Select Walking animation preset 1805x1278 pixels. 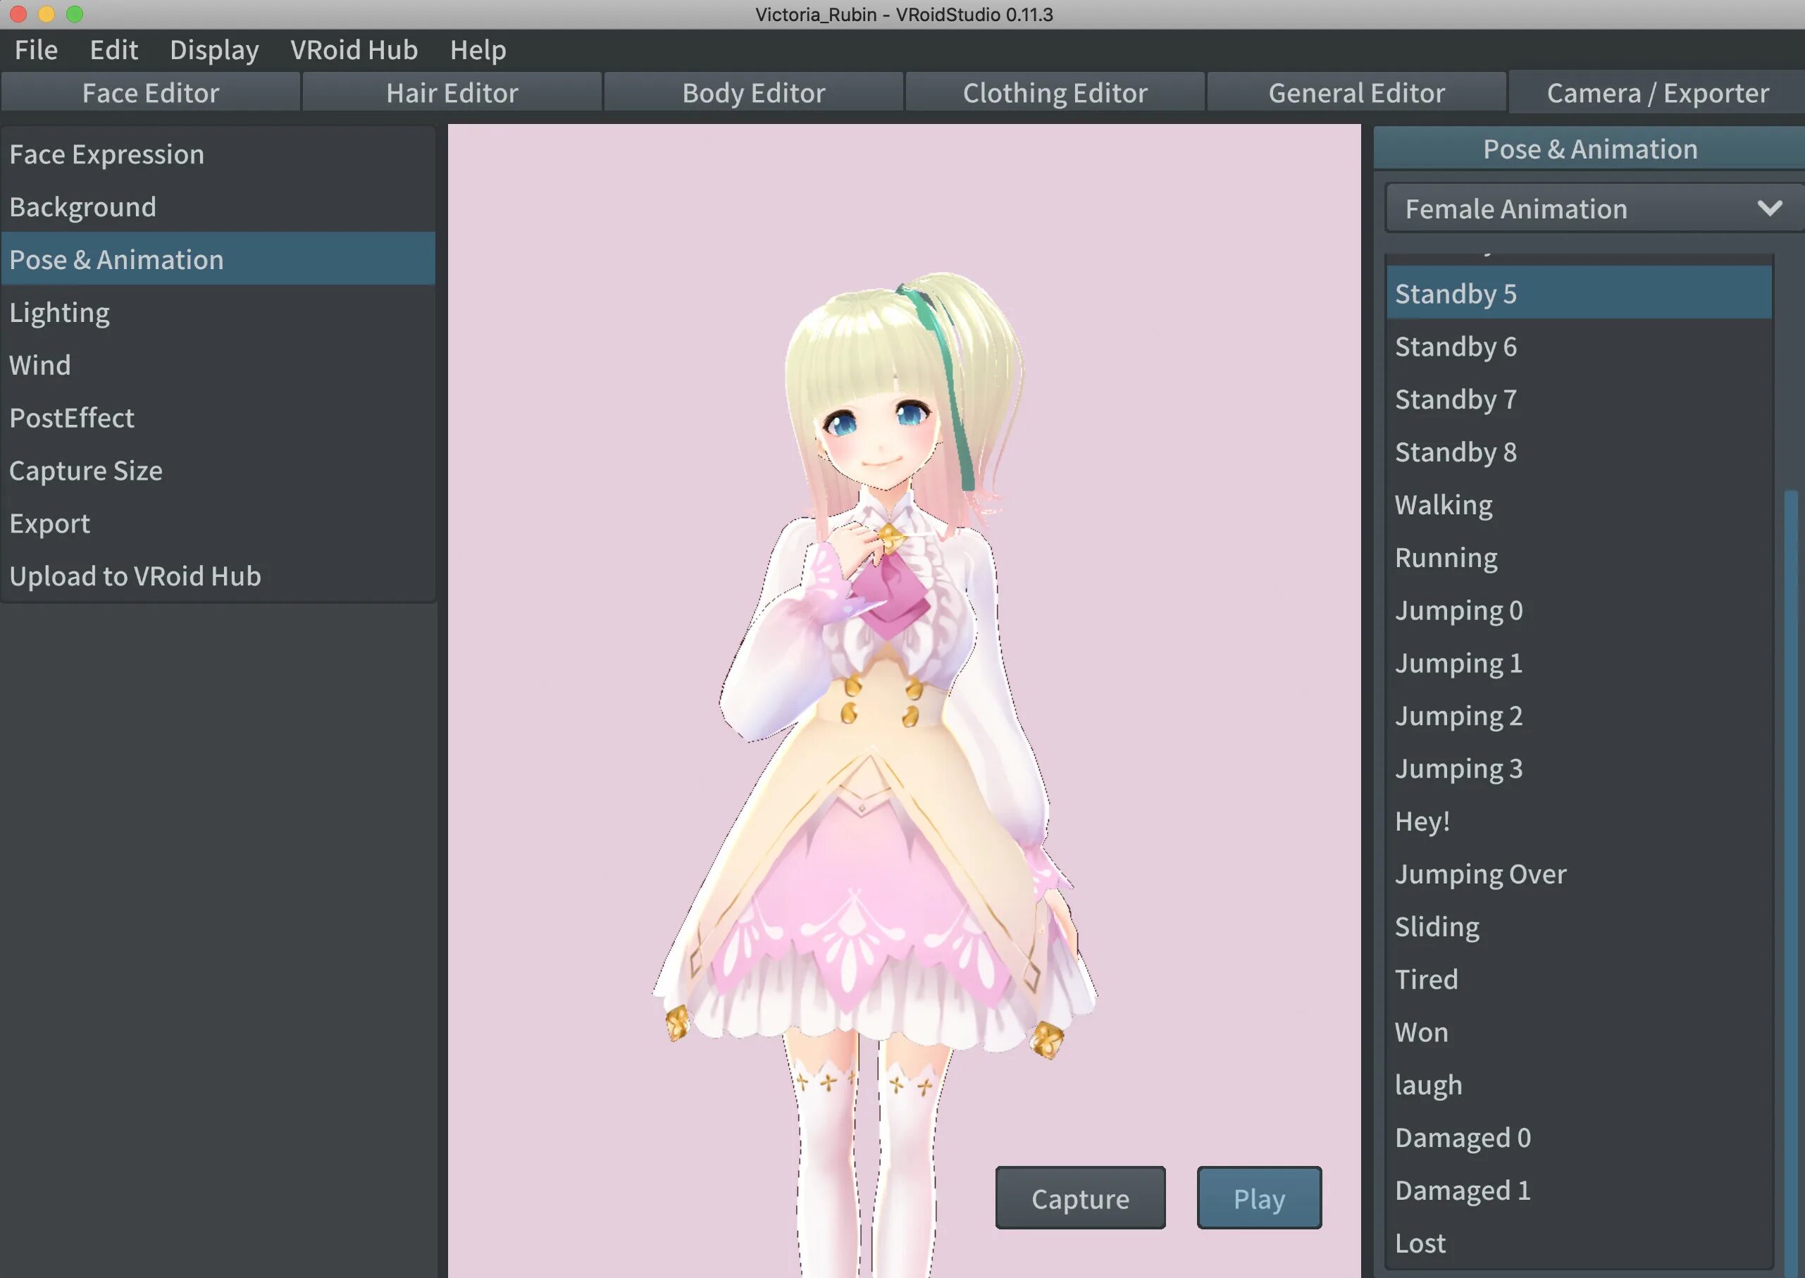point(1443,504)
